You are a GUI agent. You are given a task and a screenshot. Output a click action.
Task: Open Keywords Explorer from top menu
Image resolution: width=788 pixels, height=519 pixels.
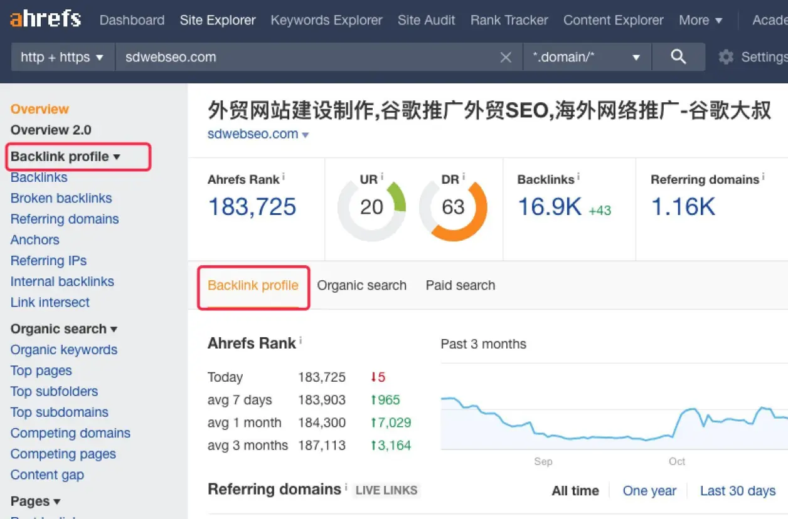326,20
